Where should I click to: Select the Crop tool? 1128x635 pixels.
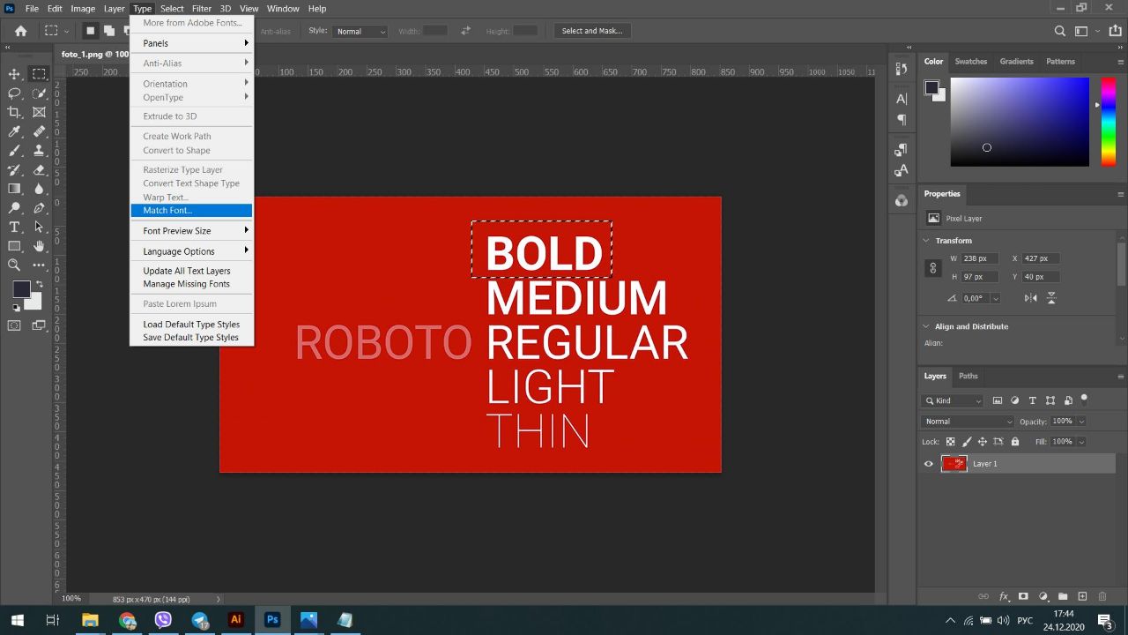[x=14, y=112]
